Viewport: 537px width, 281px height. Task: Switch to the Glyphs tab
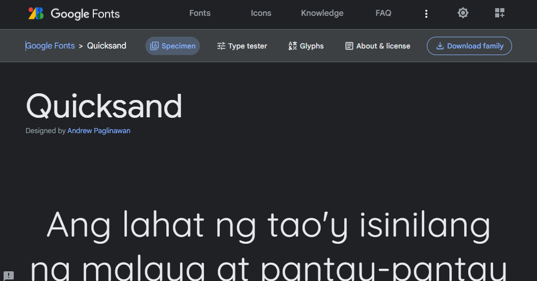coord(306,46)
